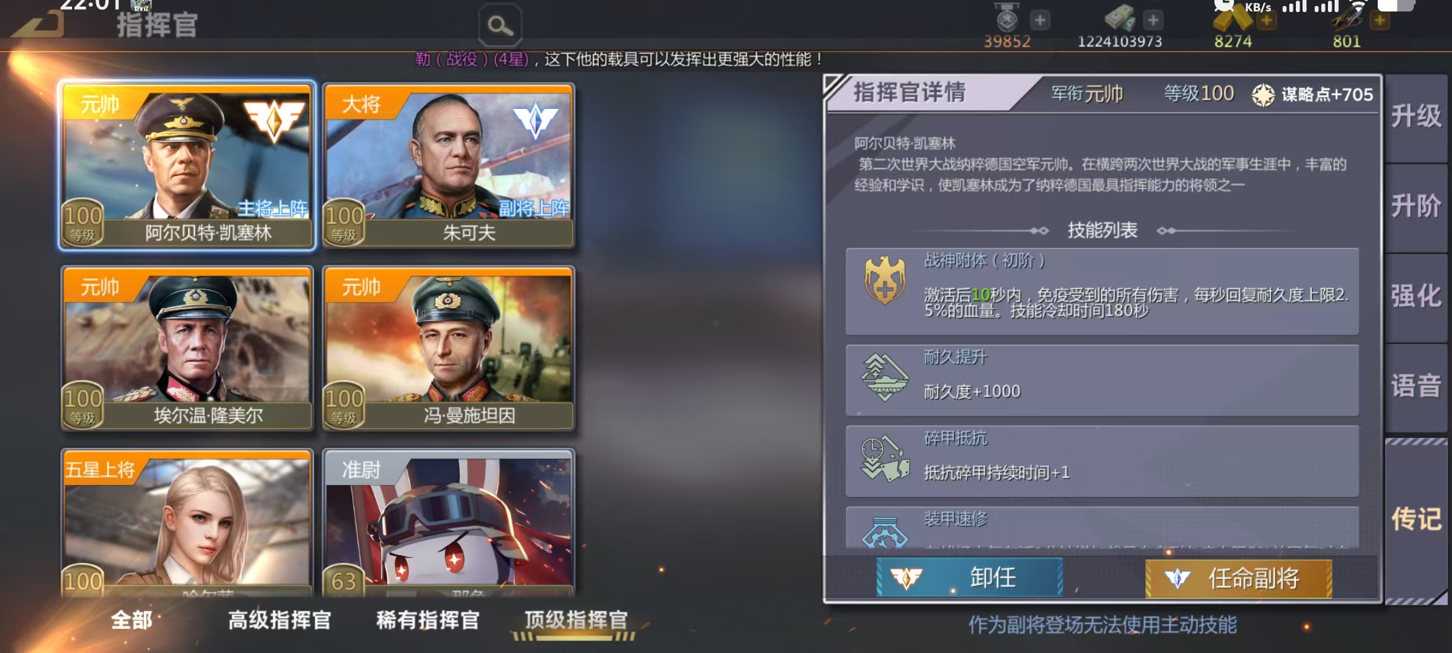Switch to 稀有指挥官 tab
Viewport: 1452px width, 653px height.
click(x=428, y=620)
